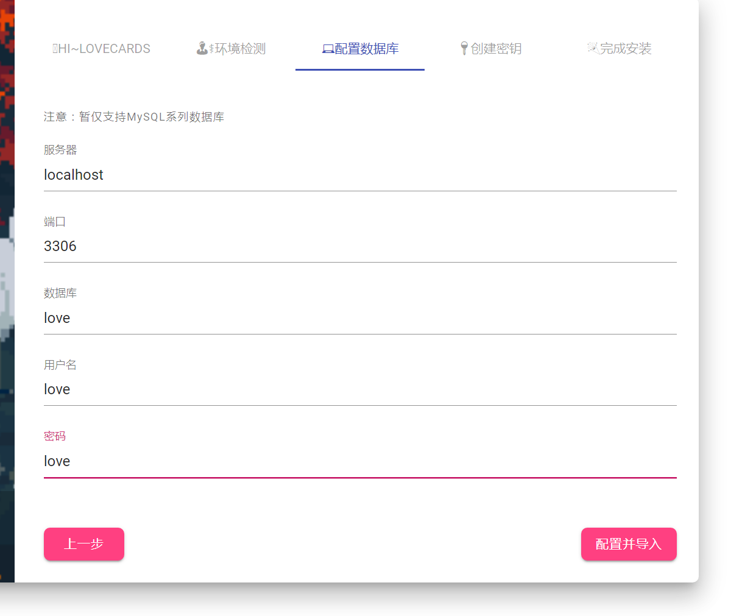Viewport: 742px width, 616px height.
Task: Click the small glyph before HI~LOVECARDS
Action: pyautogui.click(x=55, y=49)
